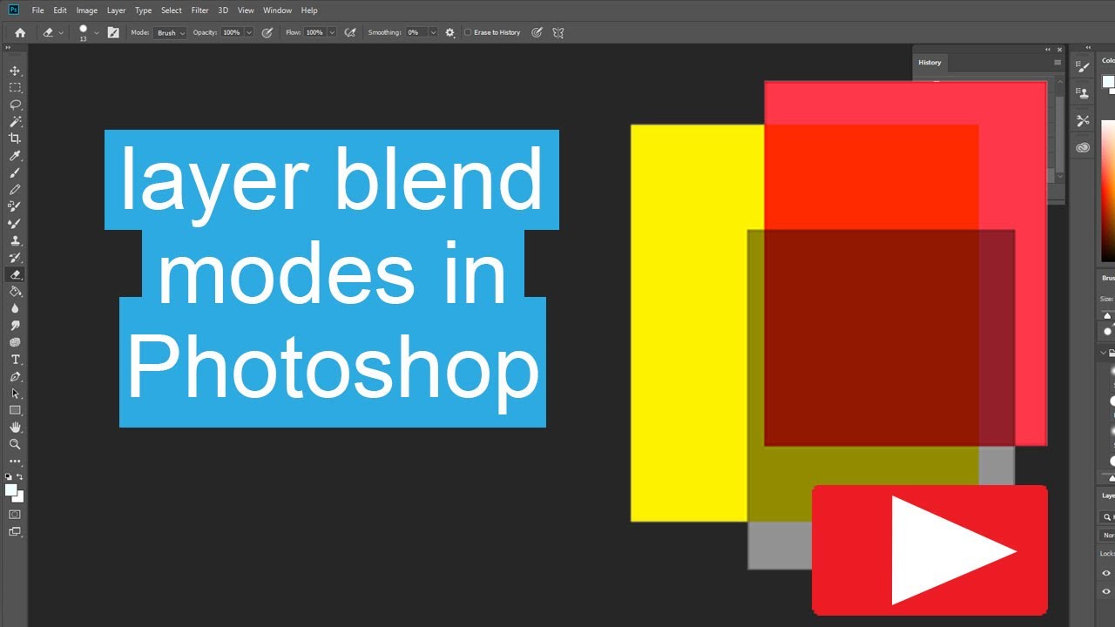Open the Opacity value dropdown arrow
Screen dimensions: 1115x627
click(249, 32)
